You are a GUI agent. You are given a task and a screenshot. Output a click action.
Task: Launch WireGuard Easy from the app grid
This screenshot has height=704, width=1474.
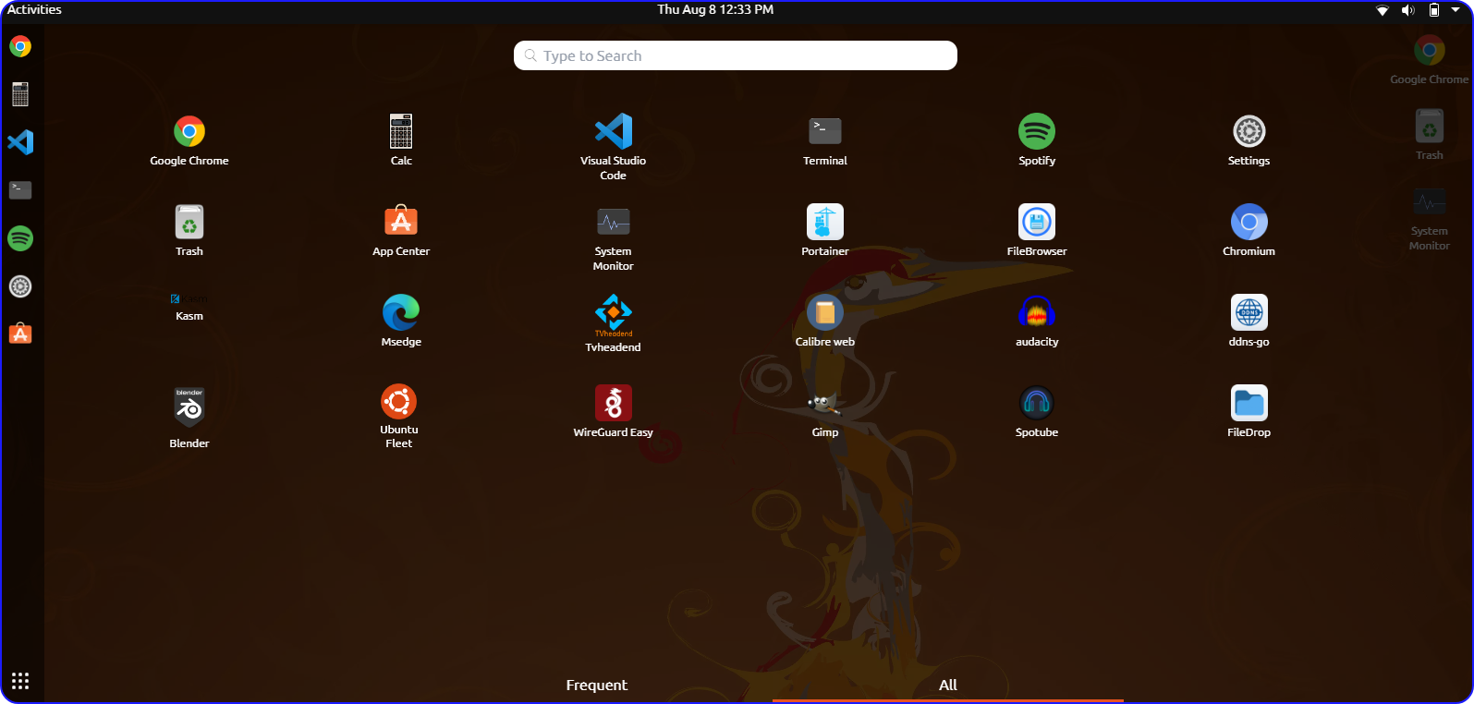613,403
